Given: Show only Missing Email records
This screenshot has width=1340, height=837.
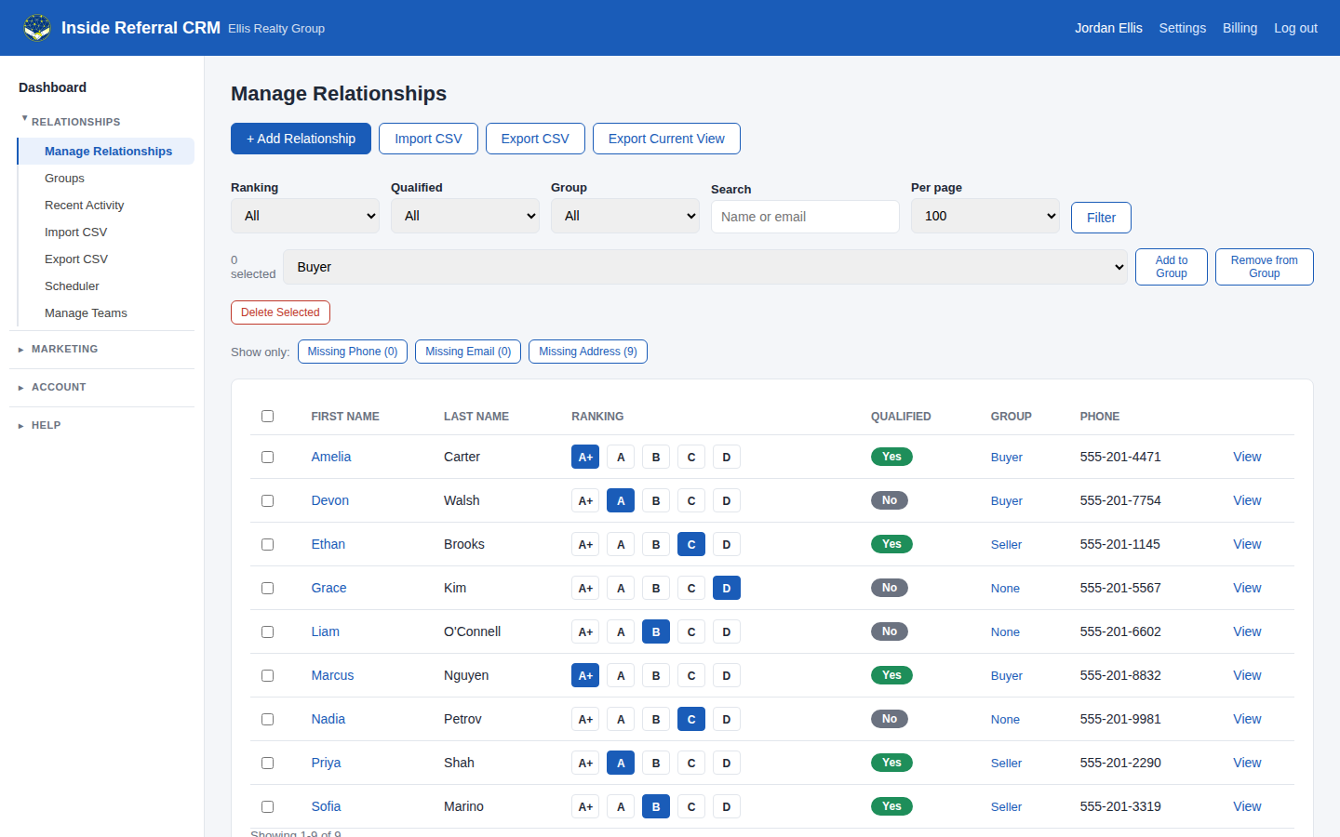Looking at the screenshot, I should 468,352.
